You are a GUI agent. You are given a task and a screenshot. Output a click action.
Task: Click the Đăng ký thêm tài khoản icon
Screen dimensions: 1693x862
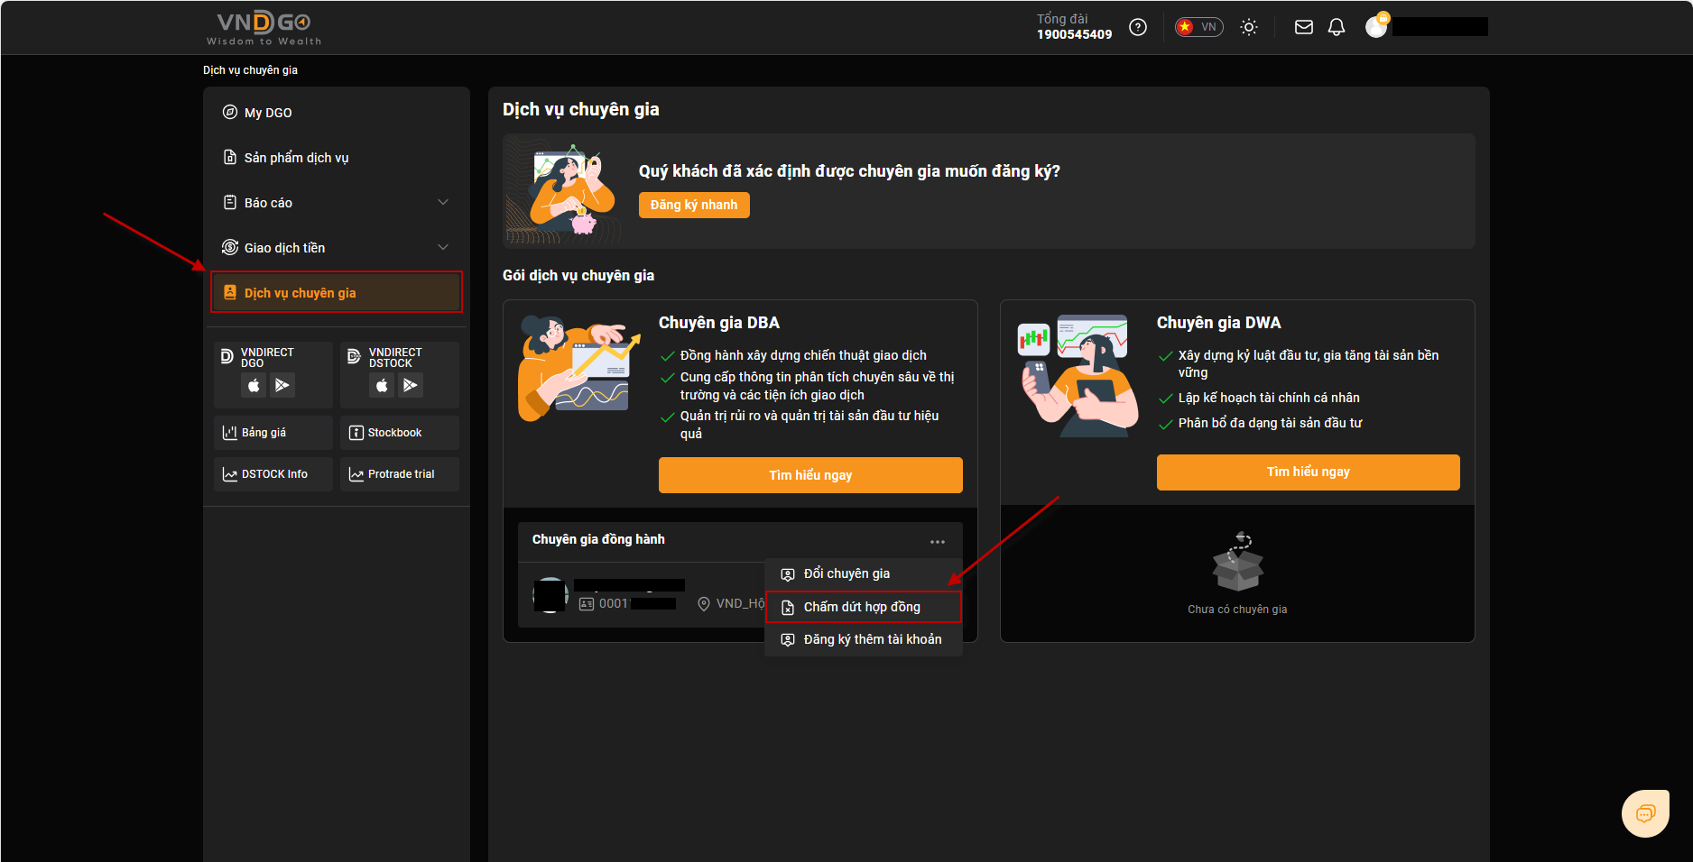pyautogui.click(x=788, y=640)
